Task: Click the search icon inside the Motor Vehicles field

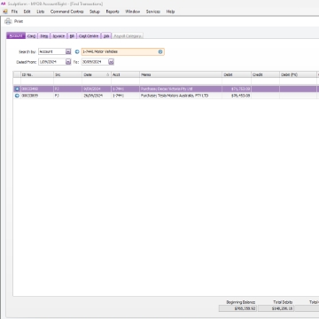Action: [x=160, y=51]
